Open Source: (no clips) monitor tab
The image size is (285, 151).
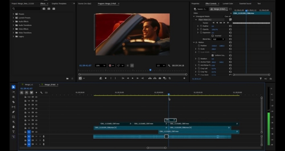click(x=85, y=4)
